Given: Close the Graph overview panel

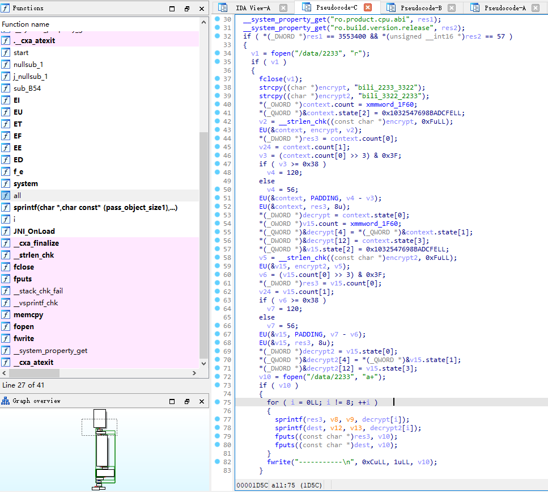Looking at the screenshot, I should click(202, 401).
